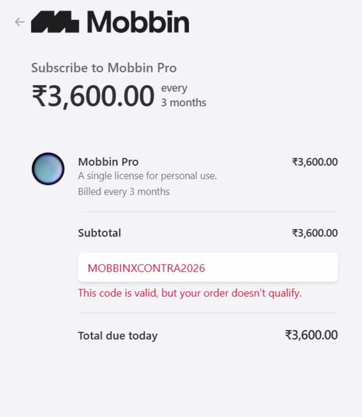Click the Mobbin logo mark
This screenshot has height=417, width=362.
[x=55, y=22]
